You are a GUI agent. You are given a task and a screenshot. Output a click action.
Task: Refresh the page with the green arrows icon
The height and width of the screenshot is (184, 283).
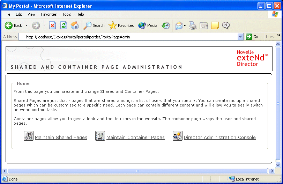tap(64, 25)
